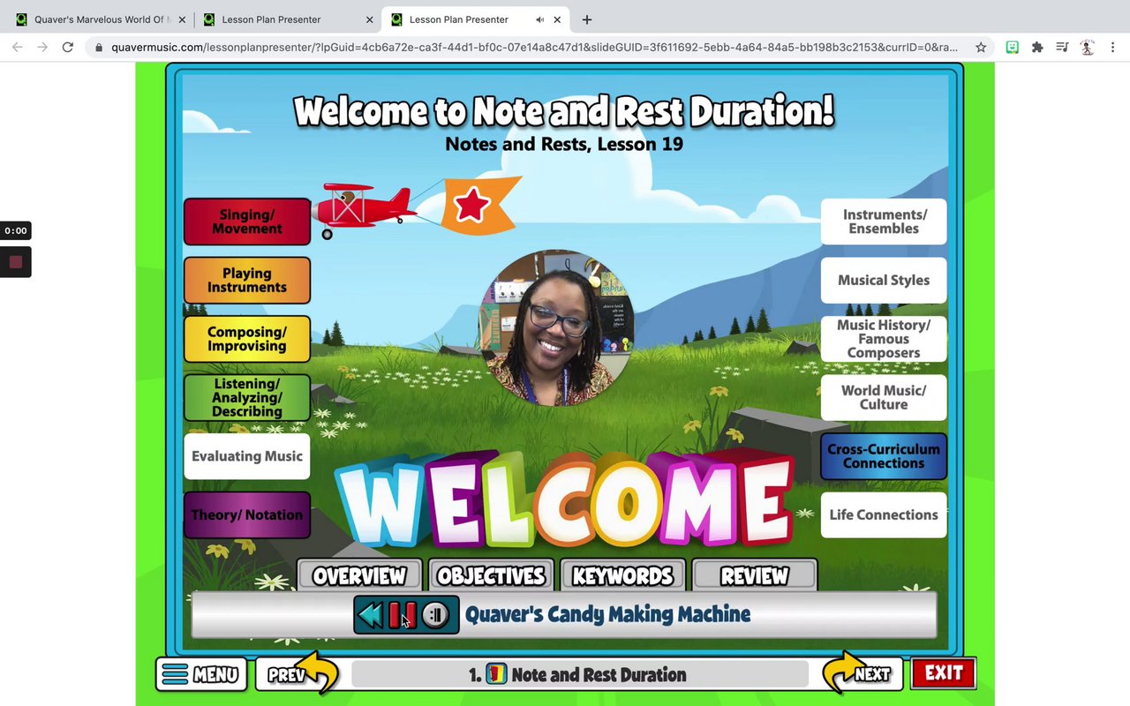Screen dimensions: 1130x706
Task: Close the Quaver's Marvelous World tab
Action: [182, 19]
